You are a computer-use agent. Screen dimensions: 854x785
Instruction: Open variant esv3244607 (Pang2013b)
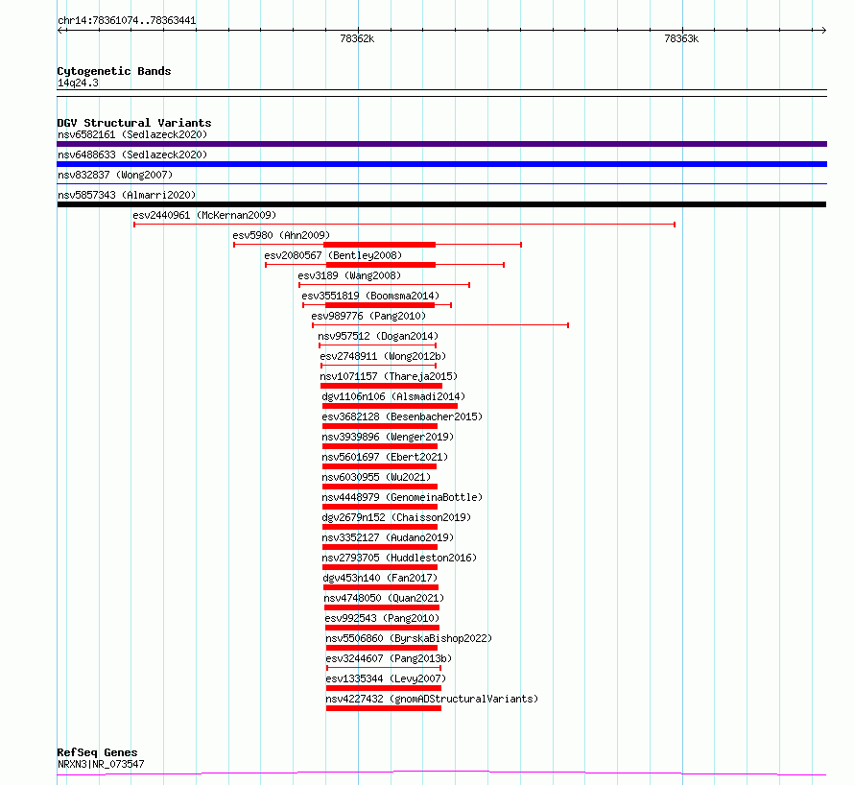[389, 658]
